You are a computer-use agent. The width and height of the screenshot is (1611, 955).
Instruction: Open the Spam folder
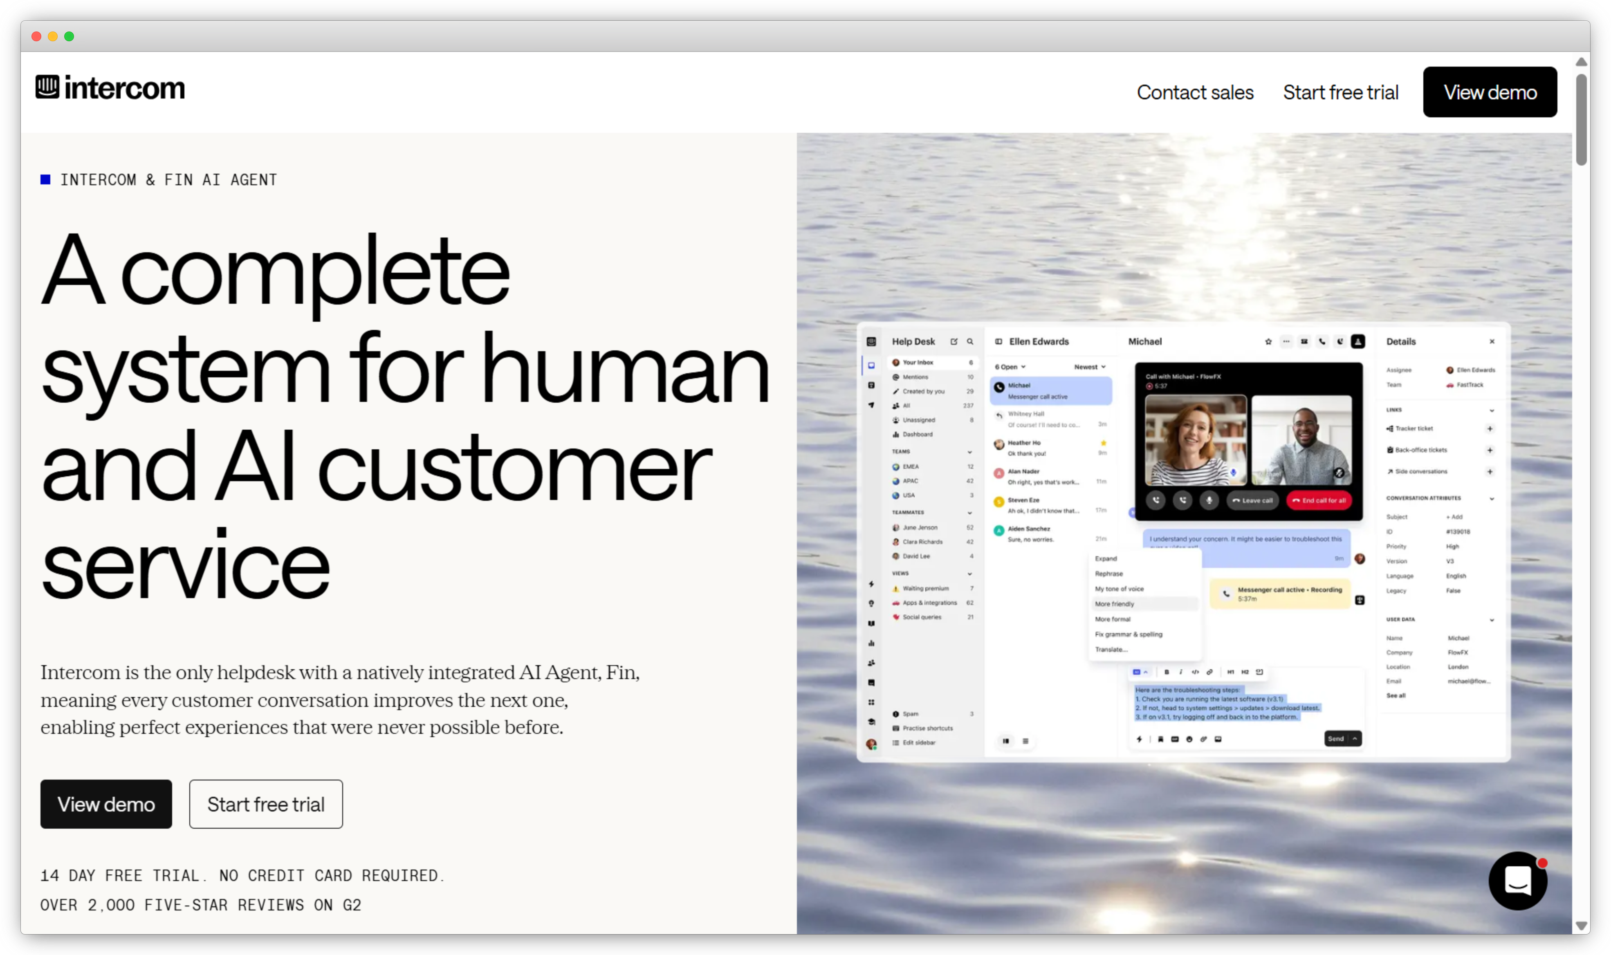933,714
